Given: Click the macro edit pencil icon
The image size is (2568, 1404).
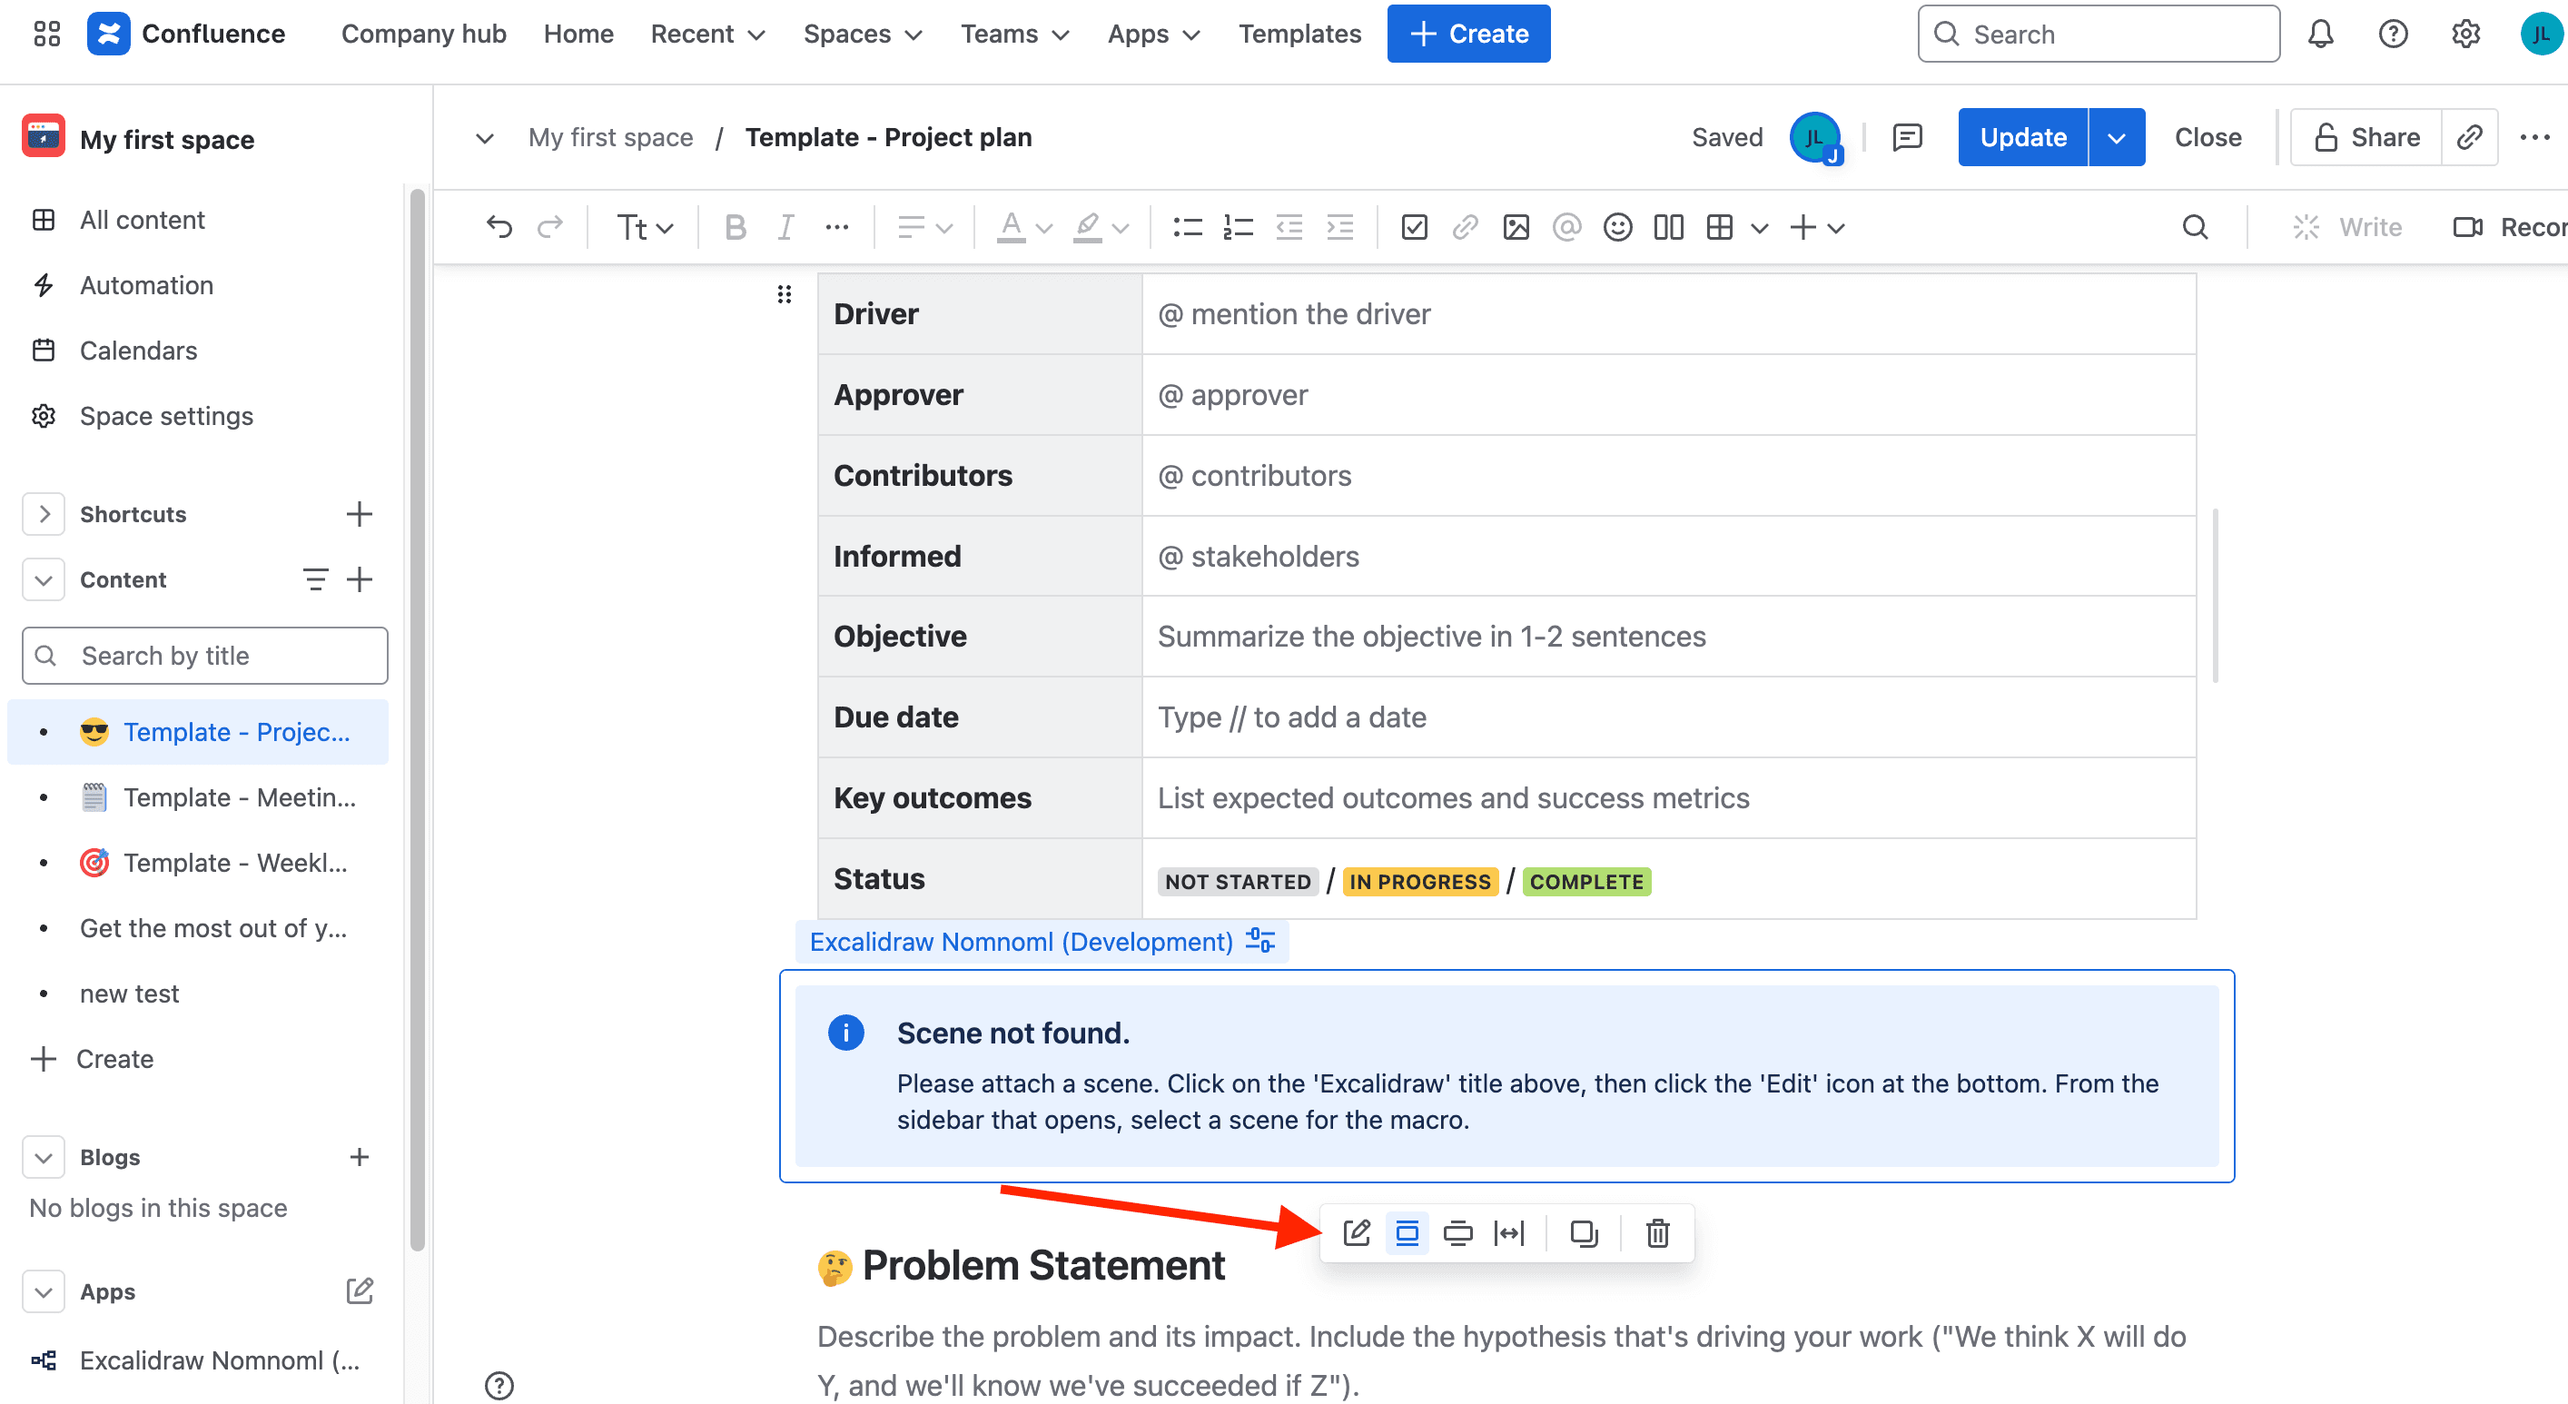Looking at the screenshot, I should tap(1357, 1233).
